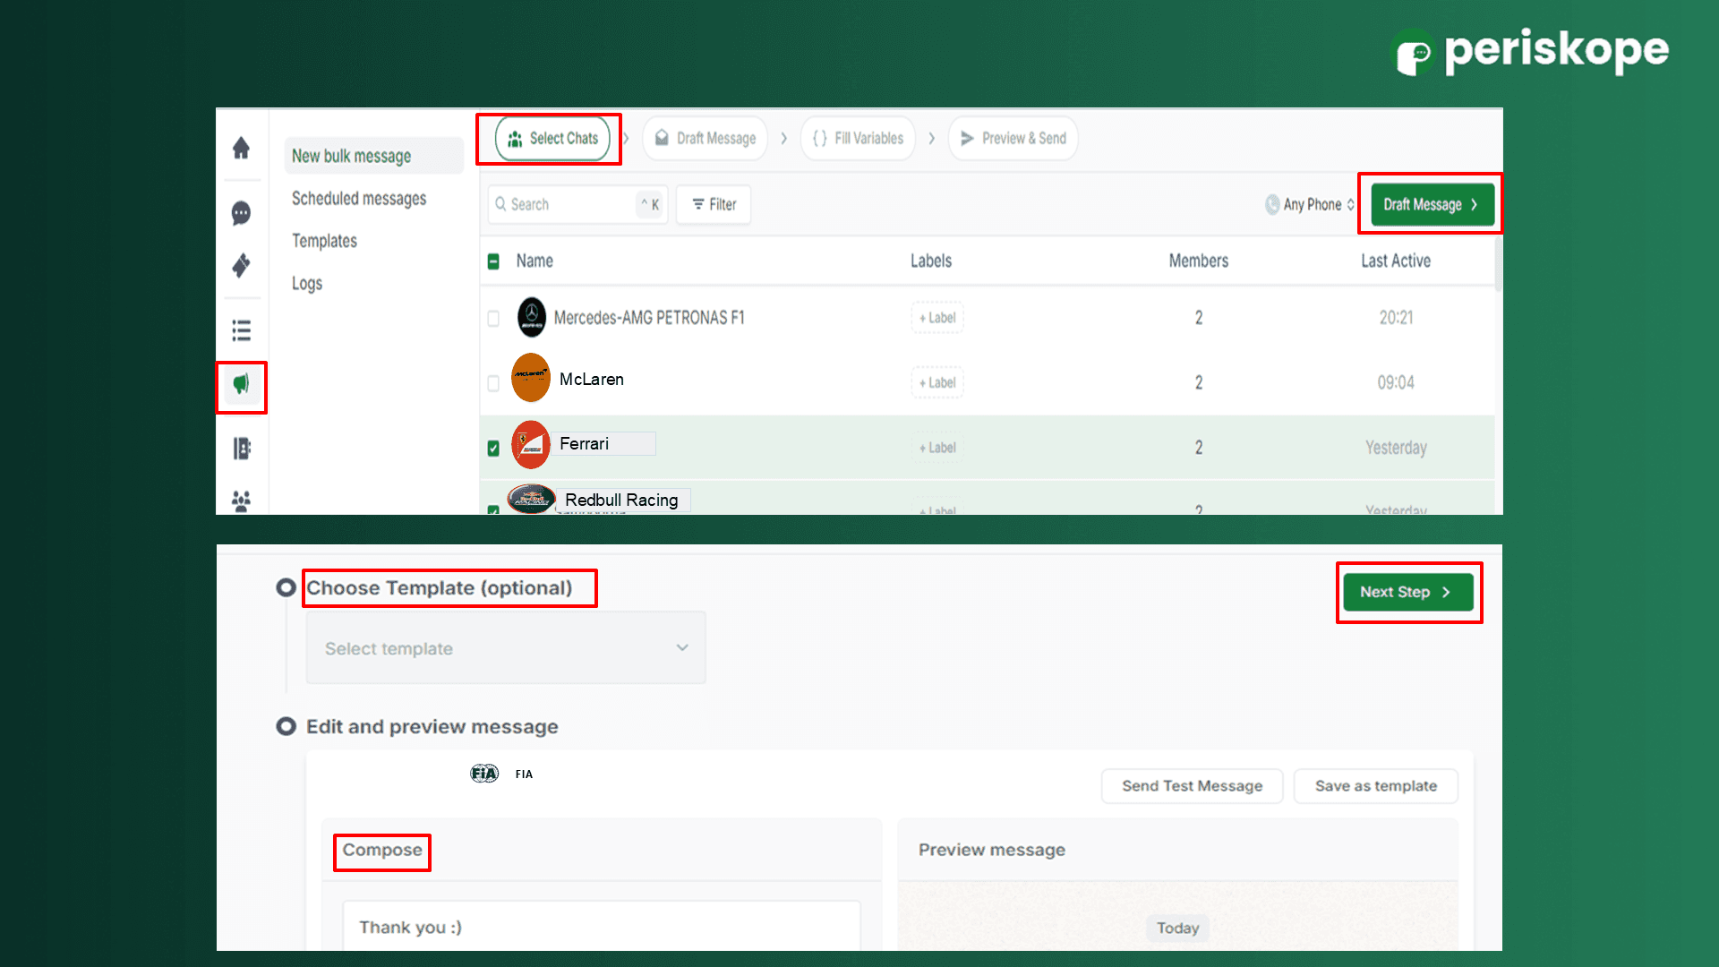Click the Send Test Message button
The width and height of the screenshot is (1719, 967).
(x=1192, y=786)
